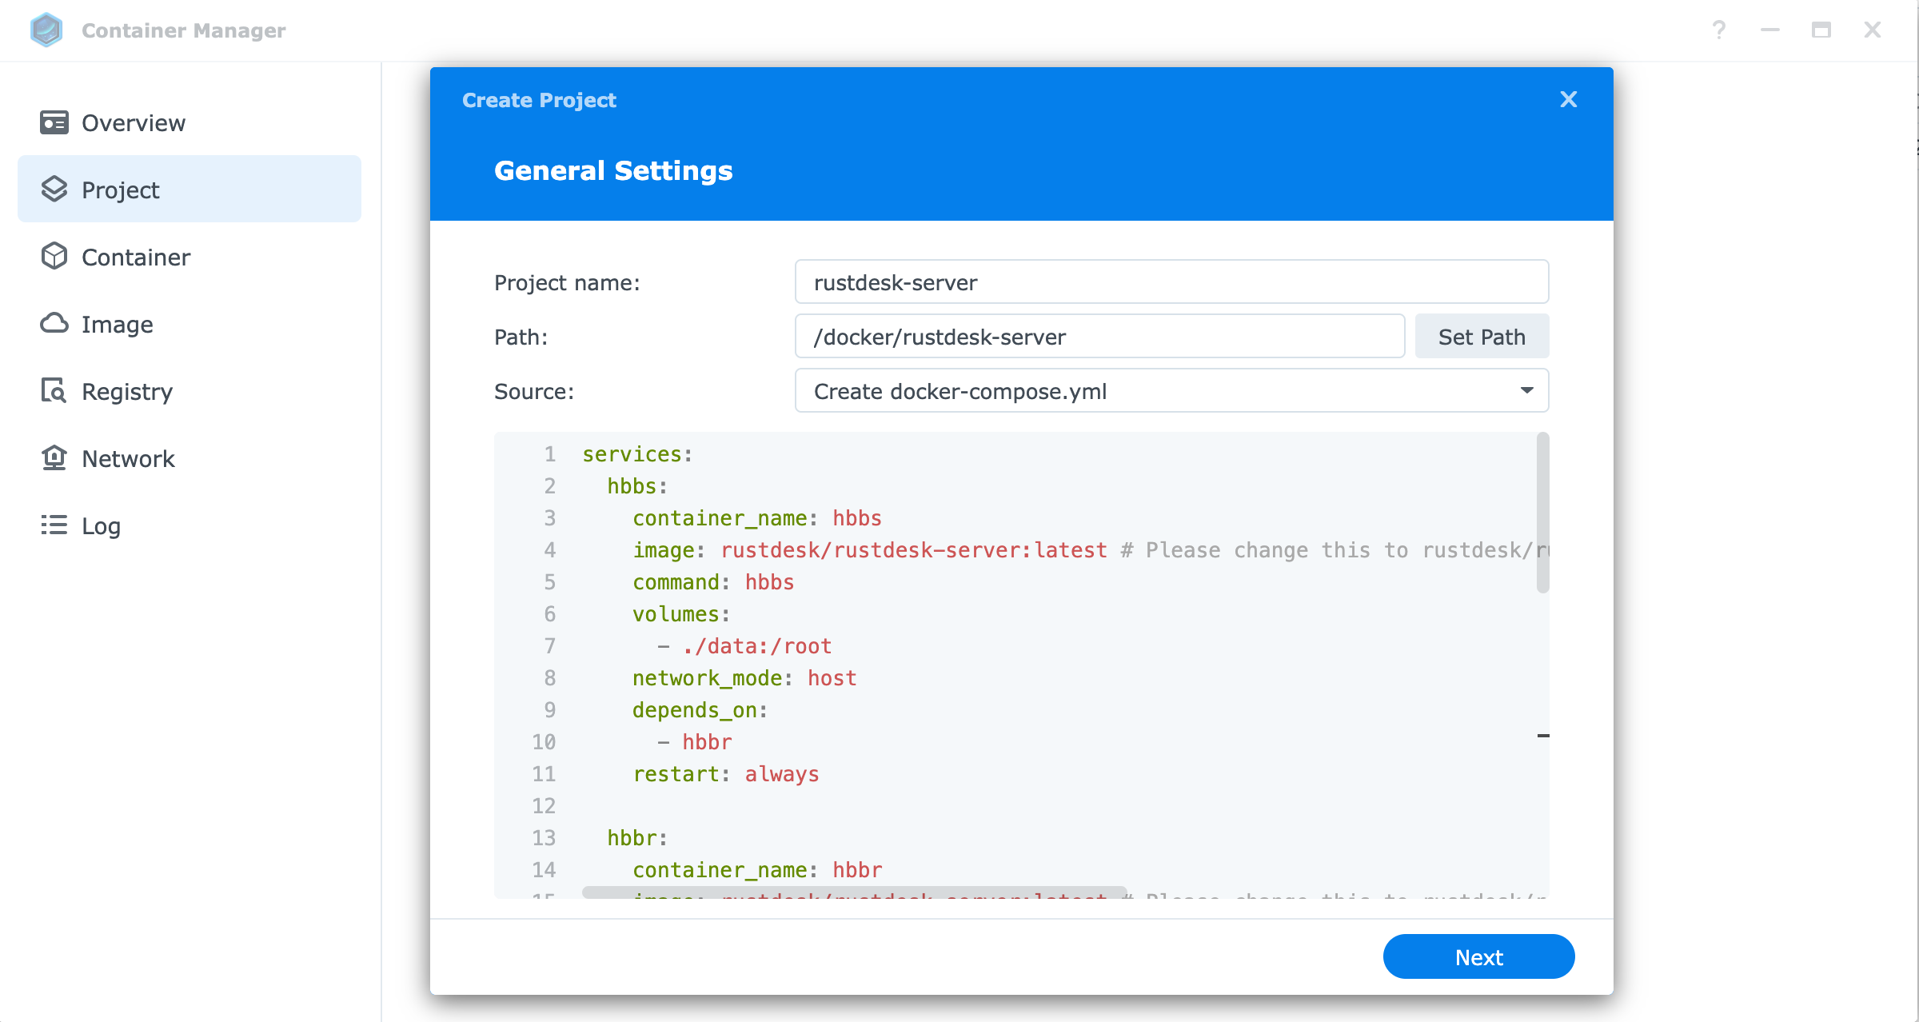1919x1022 pixels.
Task: Switch to the Overview section
Action: (x=133, y=122)
